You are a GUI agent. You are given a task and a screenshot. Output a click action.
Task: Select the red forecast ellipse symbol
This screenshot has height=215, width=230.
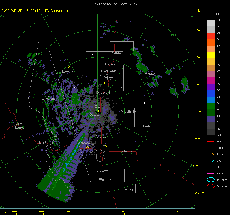pyautogui.click(x=211, y=186)
